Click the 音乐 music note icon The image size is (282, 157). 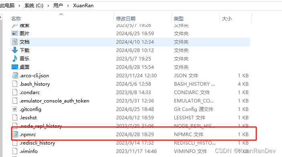(x=15, y=58)
